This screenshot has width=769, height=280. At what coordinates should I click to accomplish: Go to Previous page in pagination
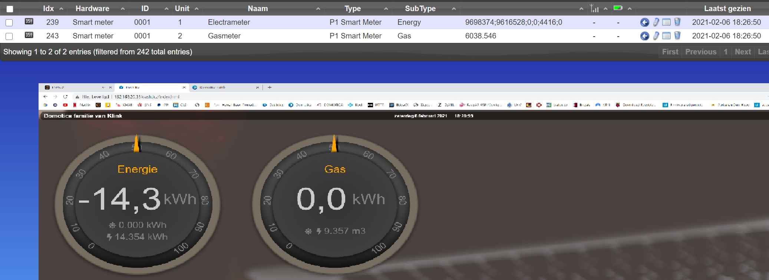(x=701, y=52)
